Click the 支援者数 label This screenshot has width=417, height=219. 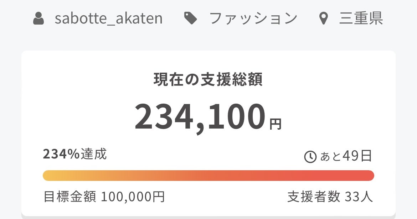click(x=314, y=197)
